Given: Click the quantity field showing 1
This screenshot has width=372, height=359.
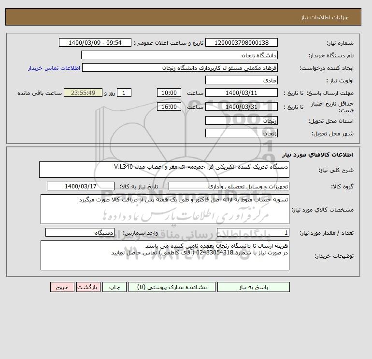Looking at the screenshot, I should 253,232.
